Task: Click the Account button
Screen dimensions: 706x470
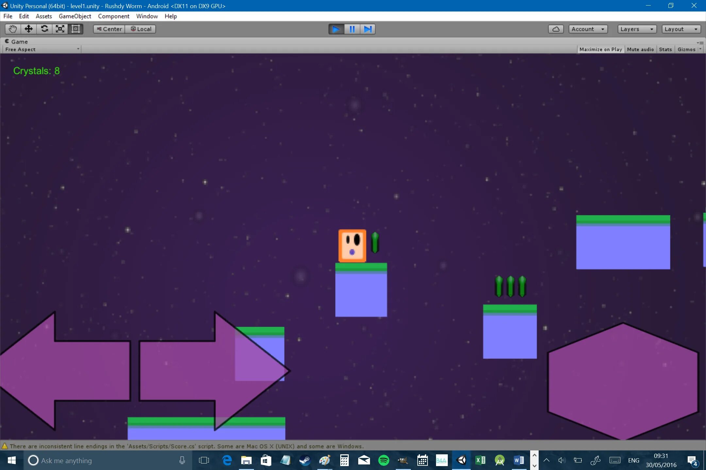Action: tap(588, 29)
